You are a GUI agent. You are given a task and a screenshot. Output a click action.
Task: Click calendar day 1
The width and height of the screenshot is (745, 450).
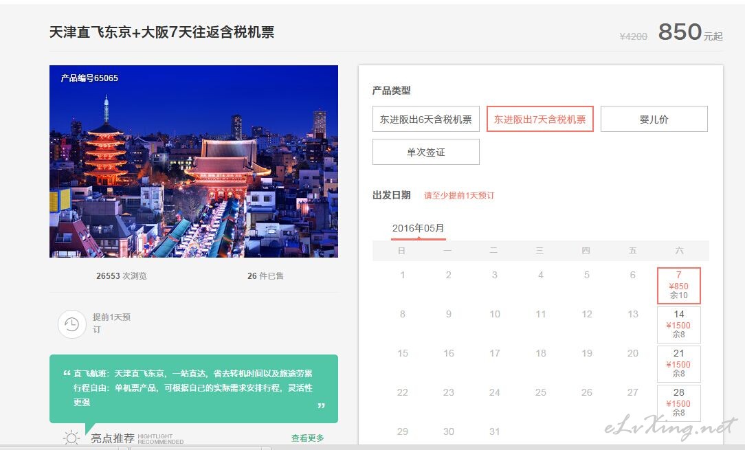pos(403,275)
